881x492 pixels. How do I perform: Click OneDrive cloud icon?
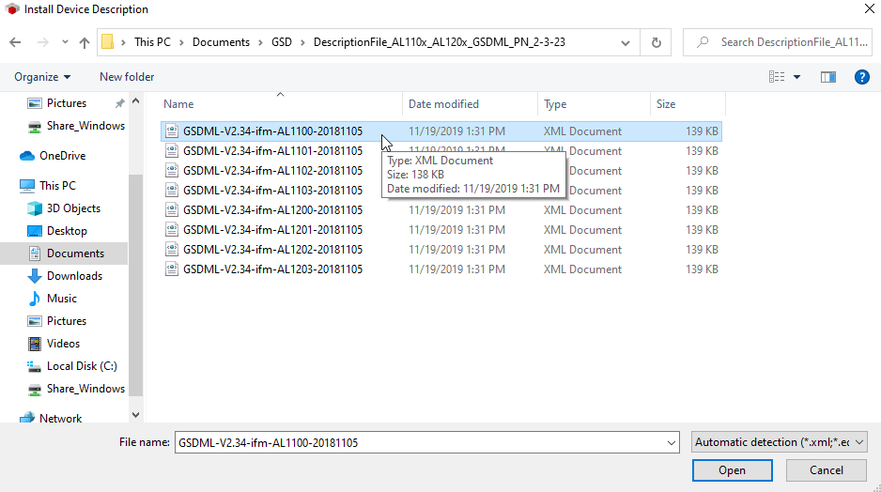tap(27, 156)
